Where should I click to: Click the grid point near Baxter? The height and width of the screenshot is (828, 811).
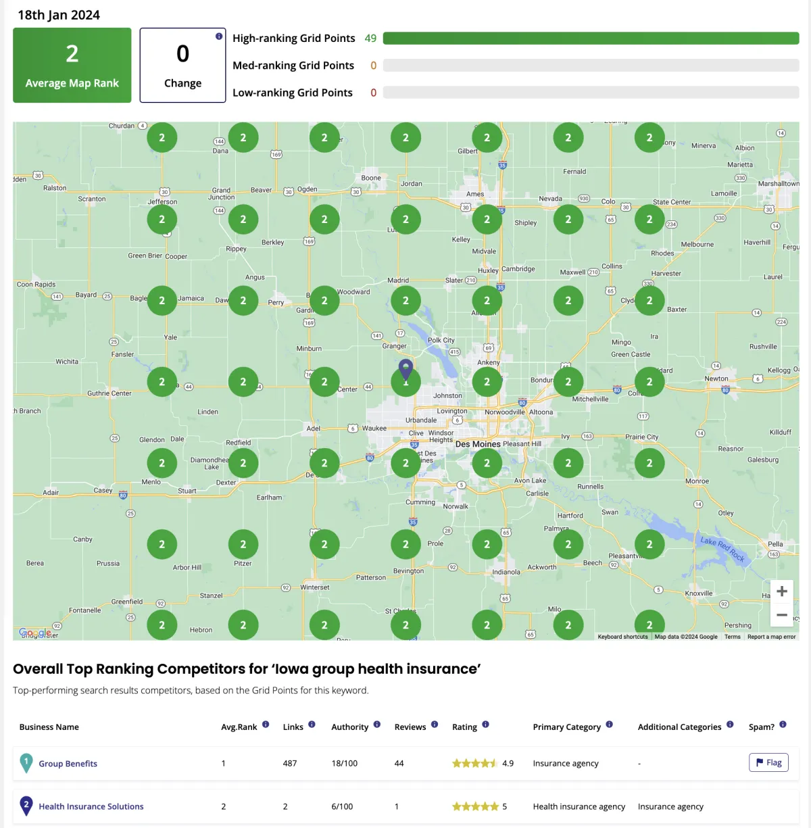649,300
